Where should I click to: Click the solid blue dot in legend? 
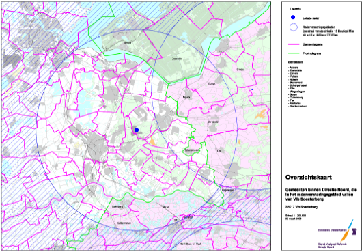click(x=293, y=17)
